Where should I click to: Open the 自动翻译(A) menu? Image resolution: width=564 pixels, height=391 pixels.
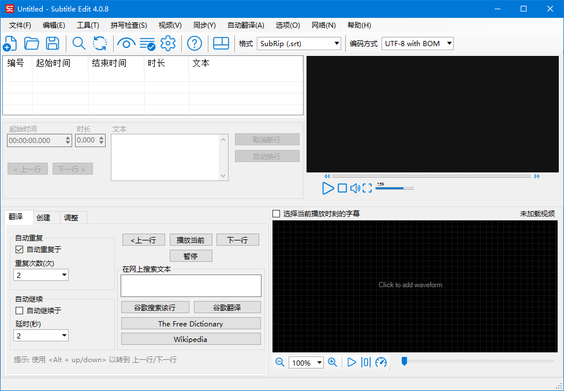245,25
